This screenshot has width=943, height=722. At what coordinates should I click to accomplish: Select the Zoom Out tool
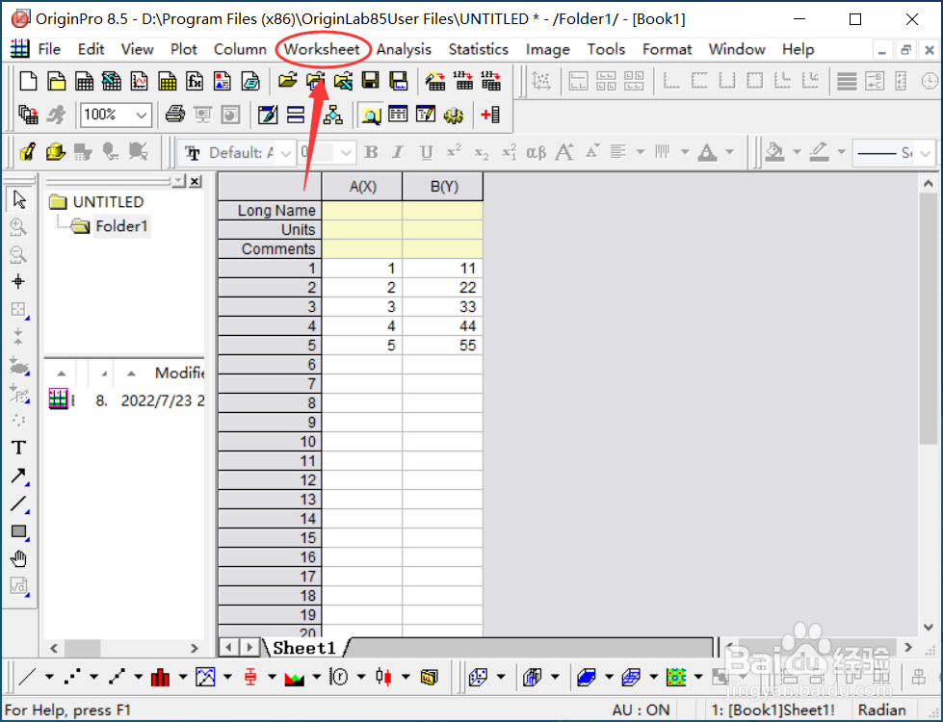[18, 254]
